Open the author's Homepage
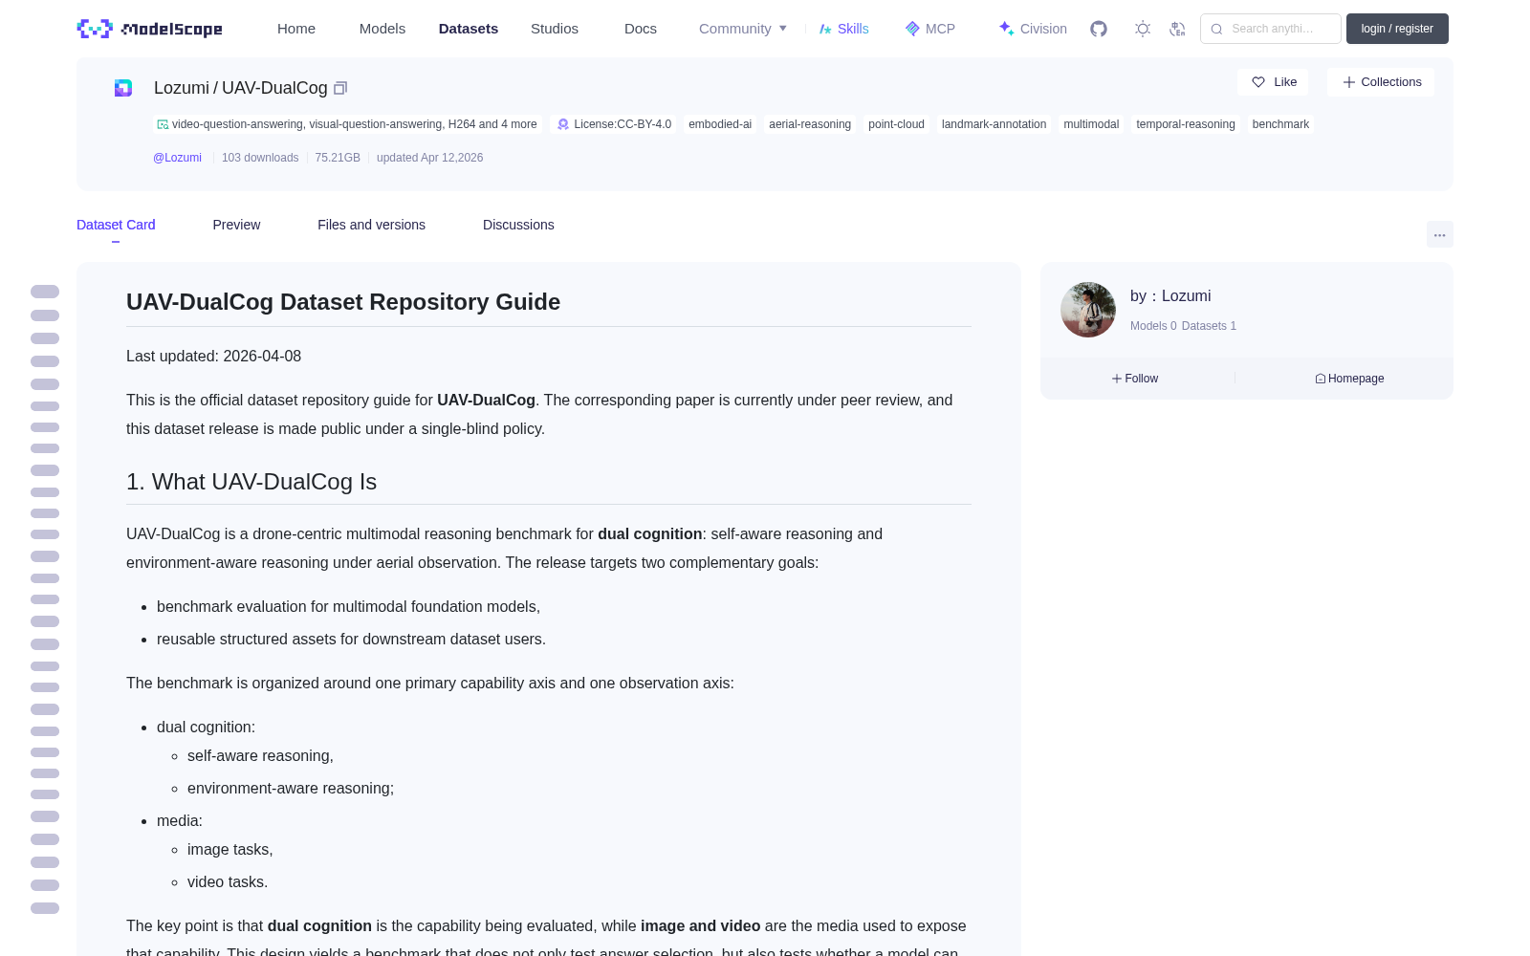Image resolution: width=1530 pixels, height=956 pixels. point(1349,379)
